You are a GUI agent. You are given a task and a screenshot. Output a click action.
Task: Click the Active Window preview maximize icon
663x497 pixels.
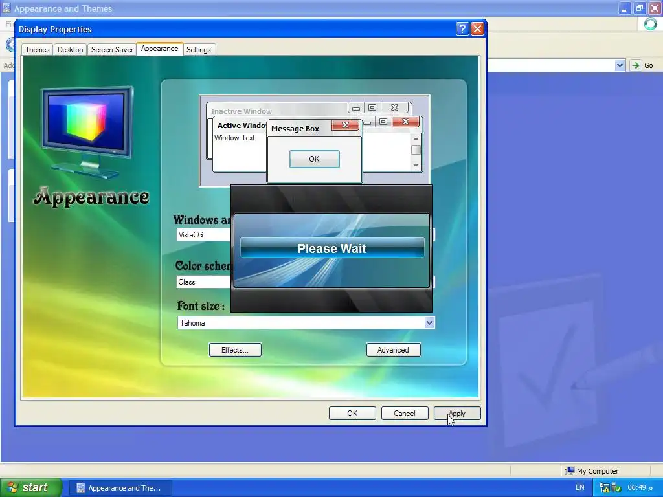[x=383, y=122]
